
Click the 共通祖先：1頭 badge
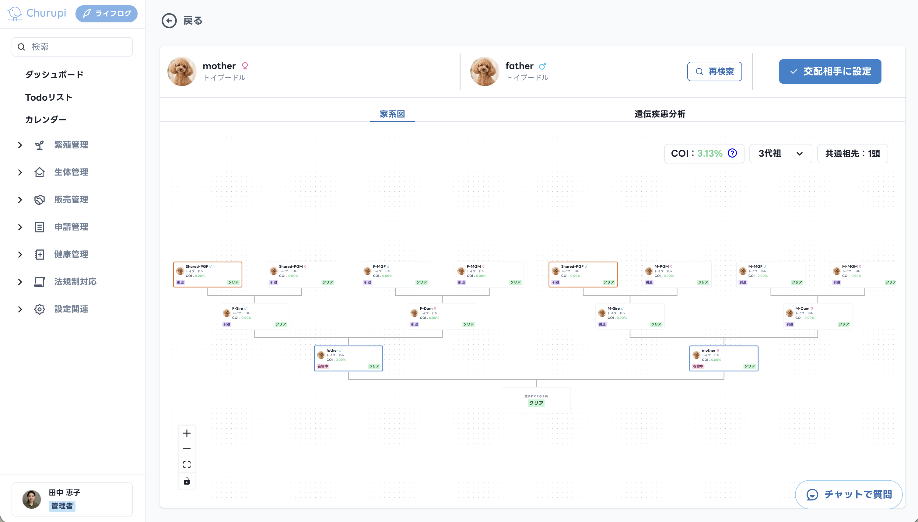pos(852,153)
